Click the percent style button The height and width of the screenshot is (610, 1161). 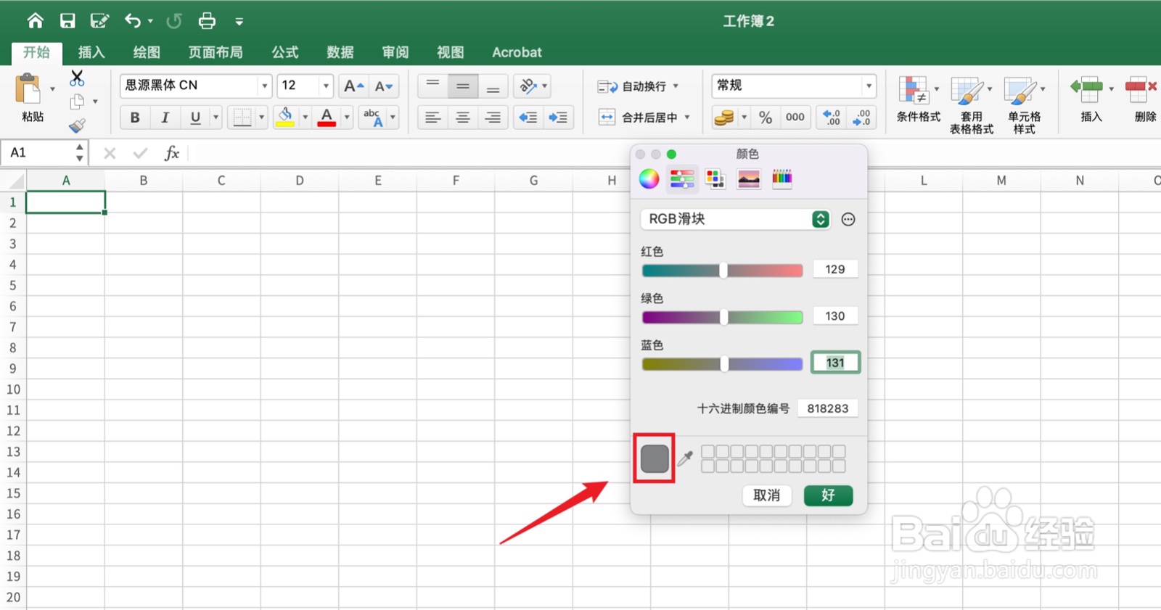click(x=766, y=117)
